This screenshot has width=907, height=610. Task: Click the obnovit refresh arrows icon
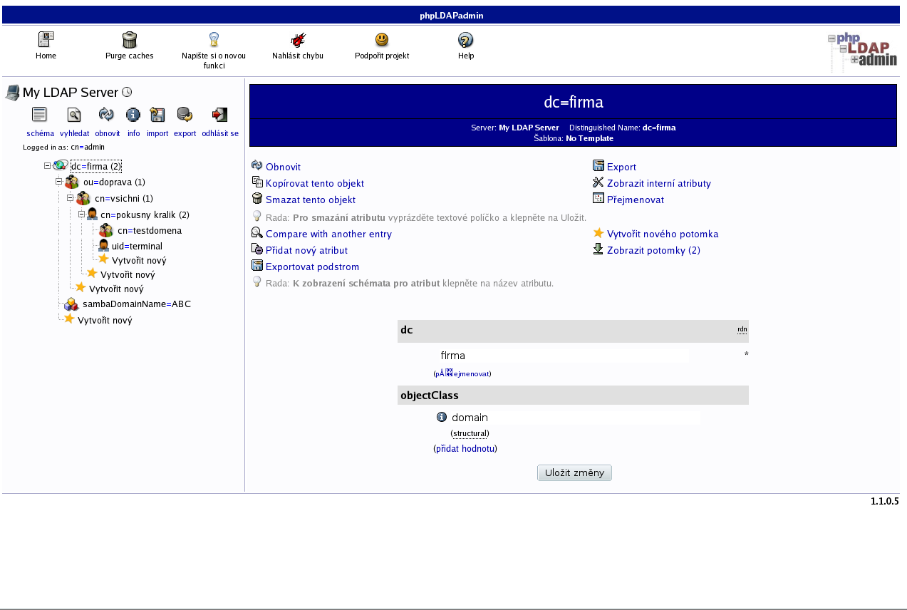(106, 114)
